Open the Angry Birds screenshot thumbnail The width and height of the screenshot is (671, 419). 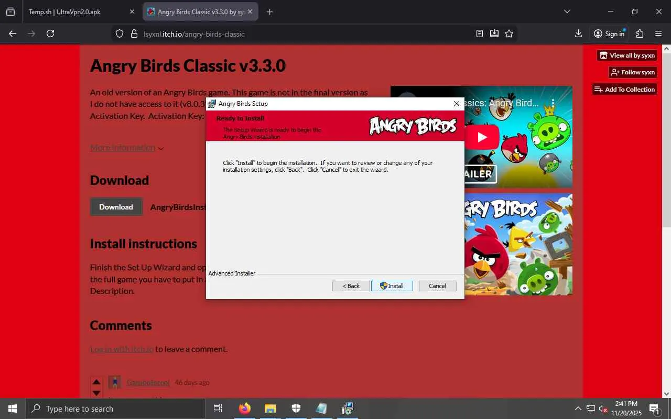(518, 245)
